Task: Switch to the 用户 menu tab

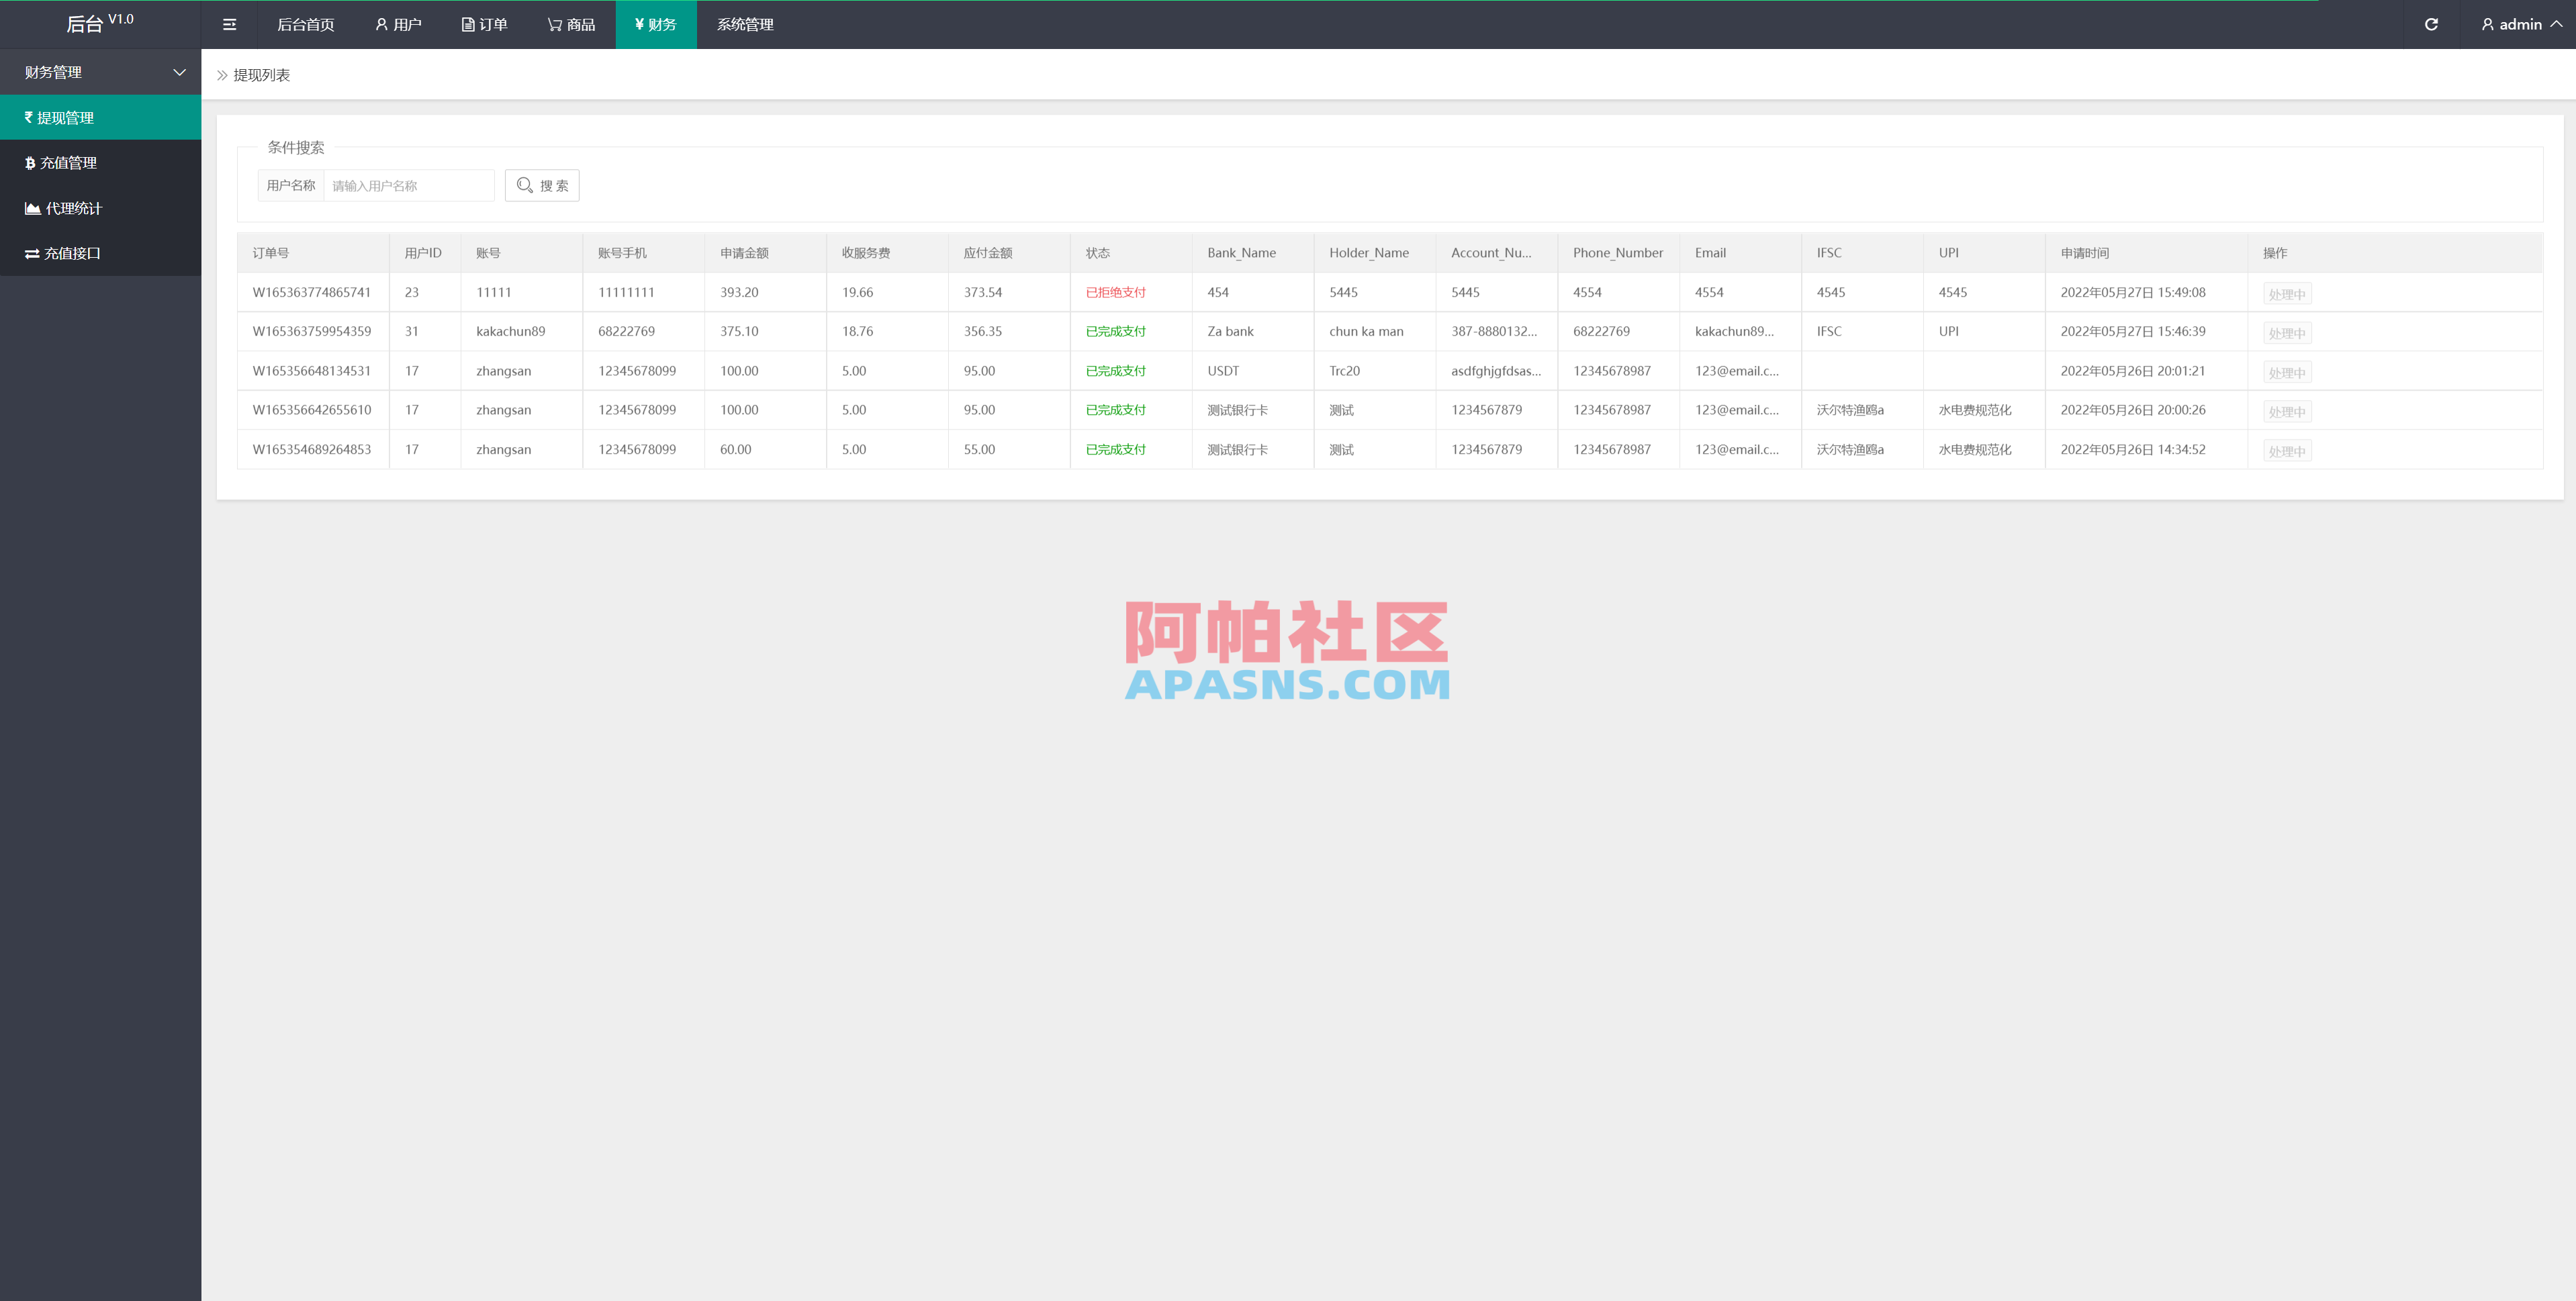Action: coord(398,24)
